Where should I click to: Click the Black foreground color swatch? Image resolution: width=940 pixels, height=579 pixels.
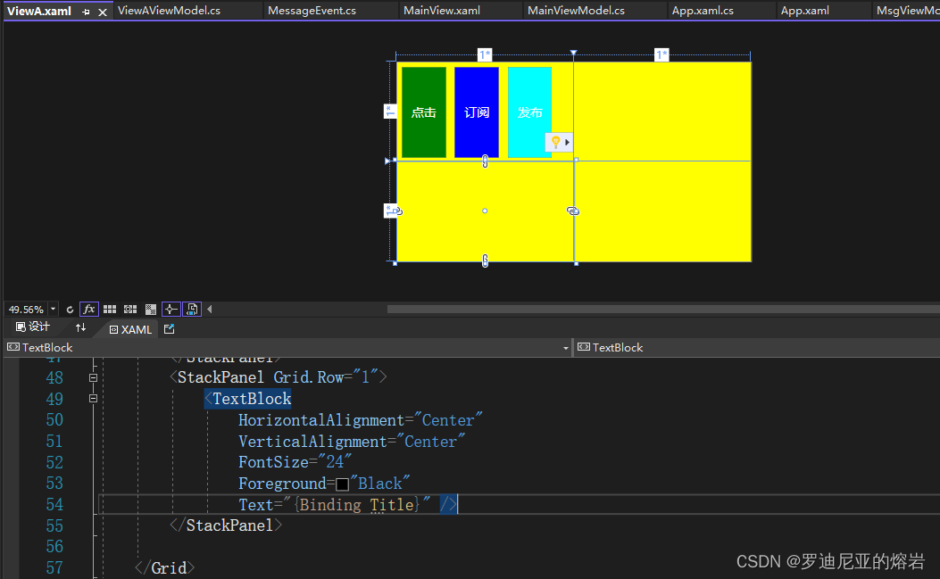342,484
